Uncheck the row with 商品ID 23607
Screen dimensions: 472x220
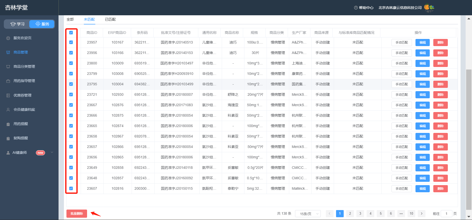point(71,188)
